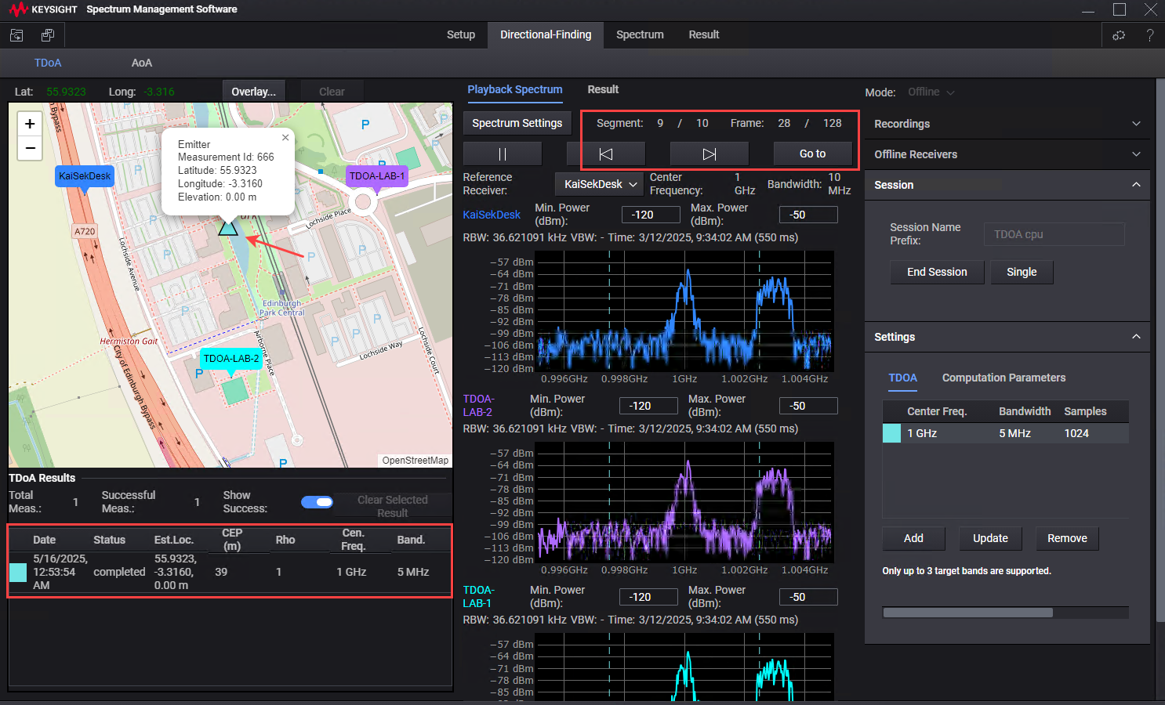Toggle the Show Success switch
Image resolution: width=1165 pixels, height=705 pixels.
point(317,502)
